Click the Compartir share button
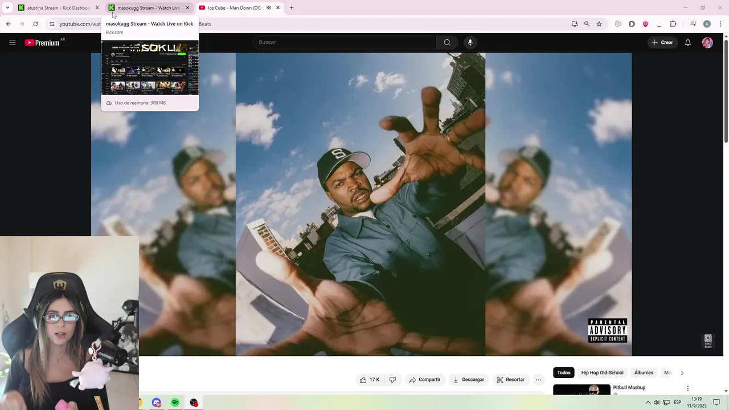The width and height of the screenshot is (729, 410). 425,380
